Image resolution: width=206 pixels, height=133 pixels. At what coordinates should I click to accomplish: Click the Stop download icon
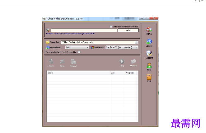[x=62, y=61]
